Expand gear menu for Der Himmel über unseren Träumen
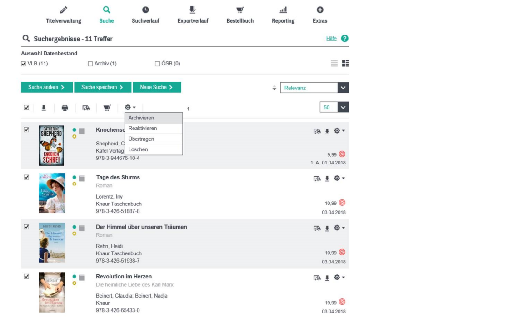Screen dimensions: 518x318 (x=339, y=228)
